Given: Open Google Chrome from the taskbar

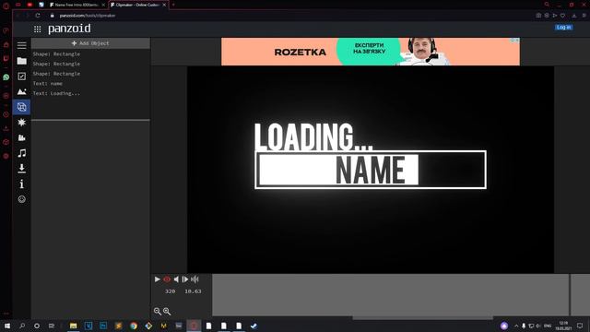Looking at the screenshot, I should (134, 326).
